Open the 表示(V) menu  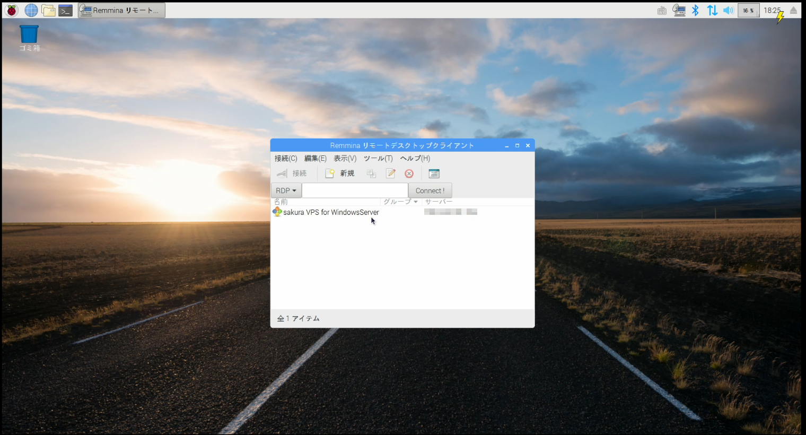(345, 158)
